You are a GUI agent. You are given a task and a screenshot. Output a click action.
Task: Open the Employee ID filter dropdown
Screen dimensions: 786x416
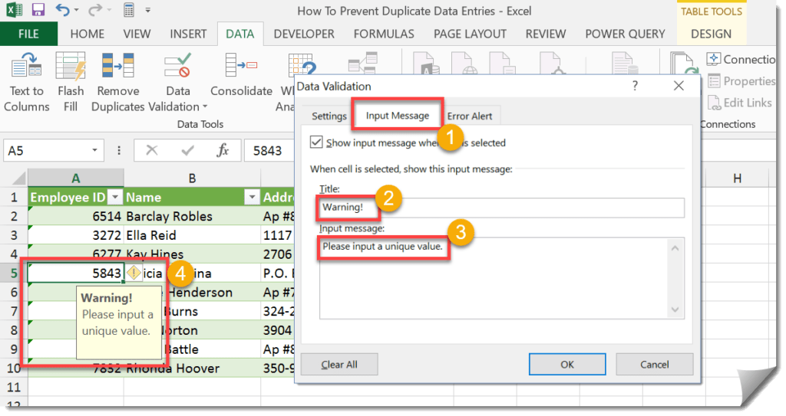[x=115, y=197]
